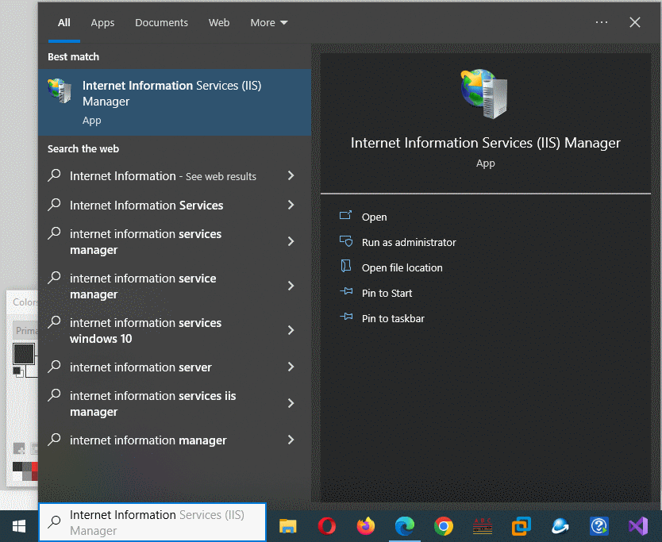Open the Documents search tab
This screenshot has height=542, width=662.
[161, 23]
